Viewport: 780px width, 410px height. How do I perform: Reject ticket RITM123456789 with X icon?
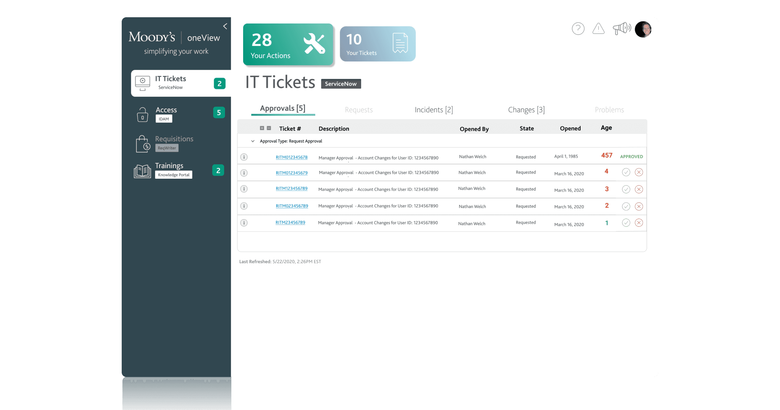(x=639, y=189)
